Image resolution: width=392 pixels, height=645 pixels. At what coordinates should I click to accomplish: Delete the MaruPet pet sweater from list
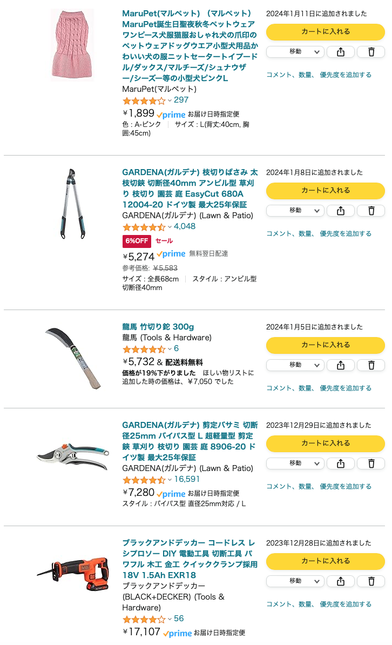[x=371, y=52]
